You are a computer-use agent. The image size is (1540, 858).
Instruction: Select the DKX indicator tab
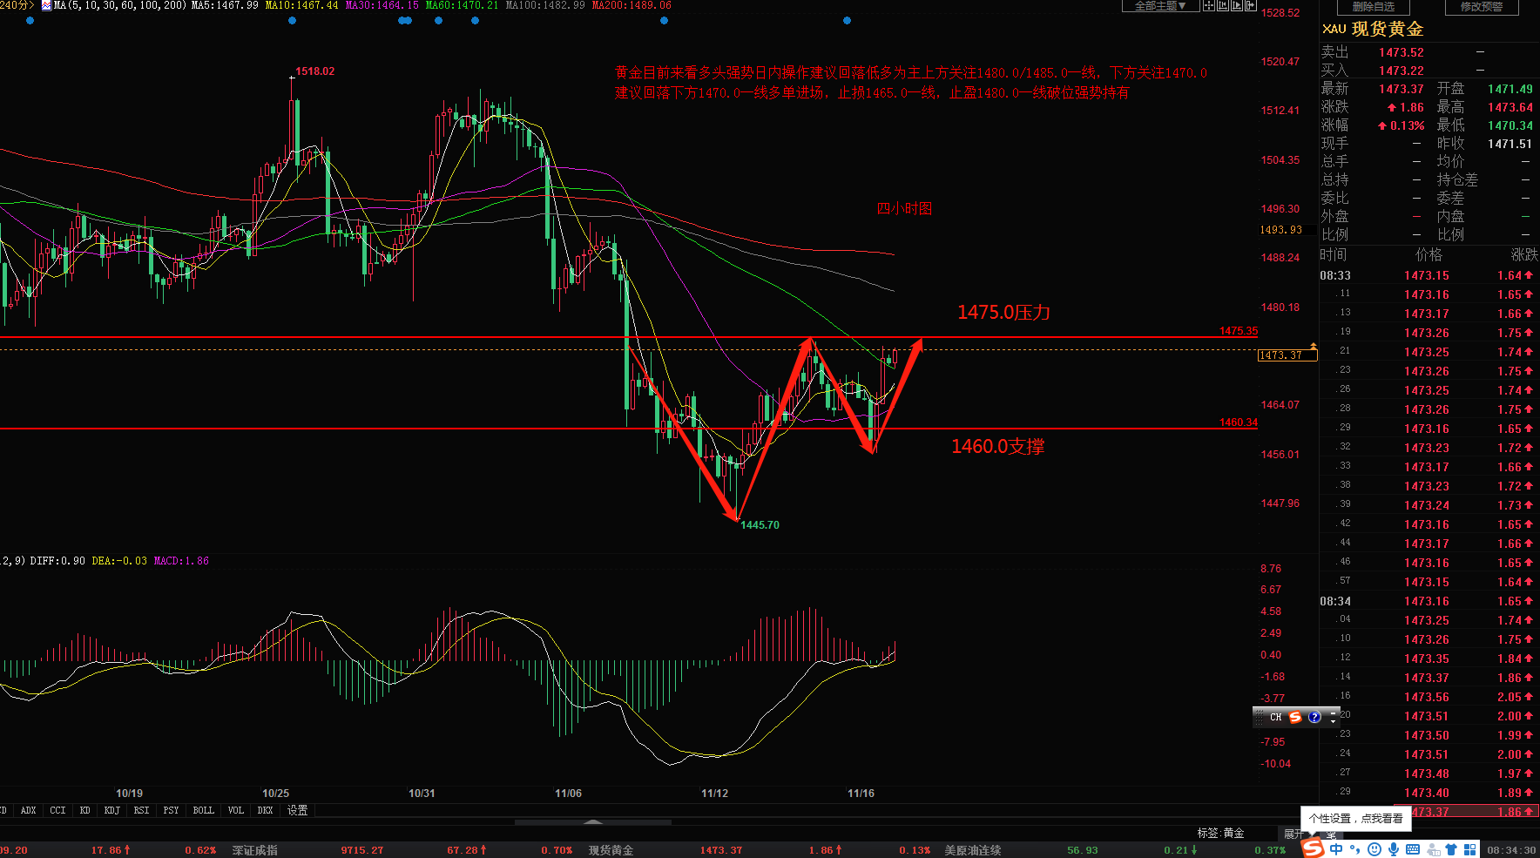(265, 810)
